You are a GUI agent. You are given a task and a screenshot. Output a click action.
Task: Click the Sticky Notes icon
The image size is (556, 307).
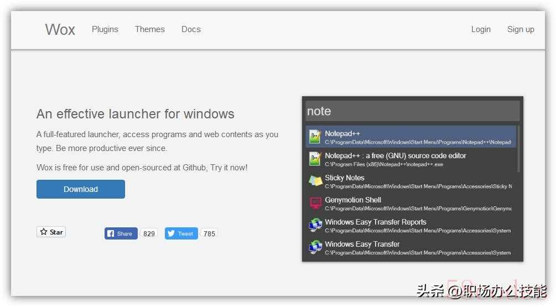click(x=315, y=181)
